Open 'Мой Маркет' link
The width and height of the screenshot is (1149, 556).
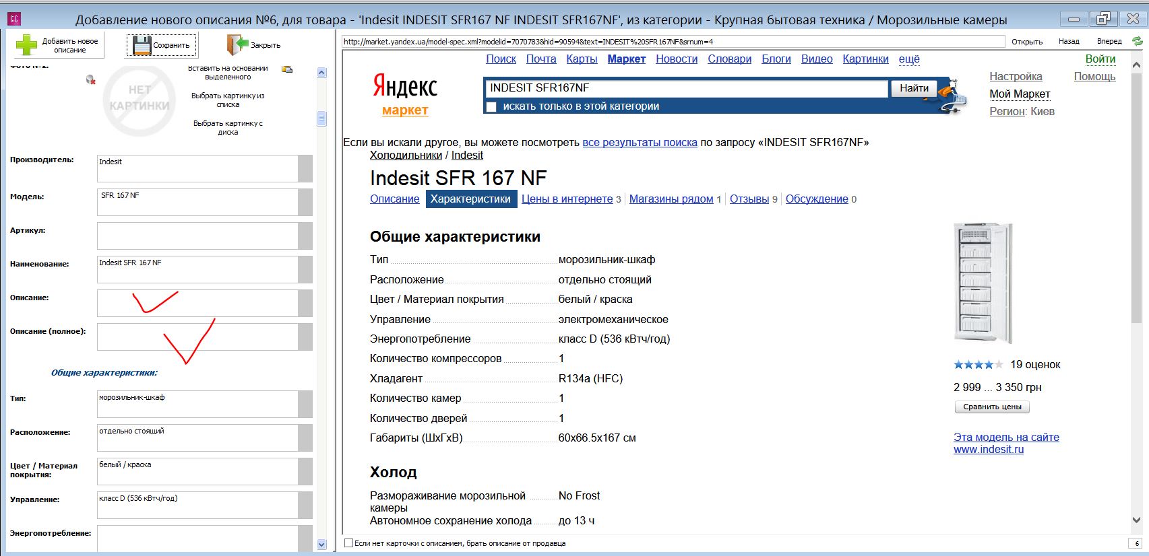[1020, 94]
